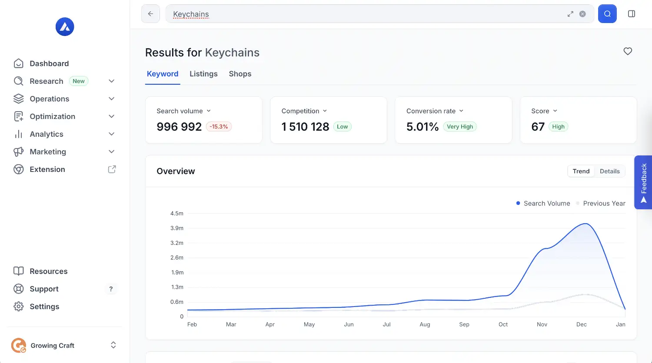Switch Overview to Trend view
652x363 pixels.
click(x=581, y=171)
